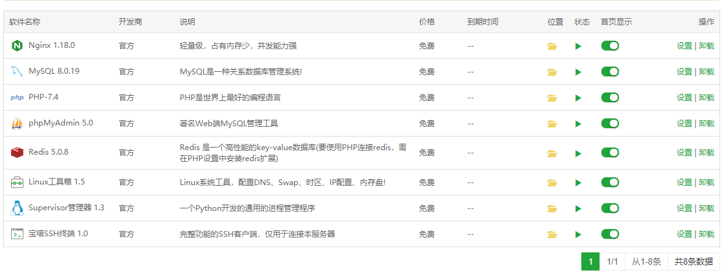The image size is (726, 277).
Task: Toggle homepage display for phpMyAdmin 5.0
Action: coord(610,123)
